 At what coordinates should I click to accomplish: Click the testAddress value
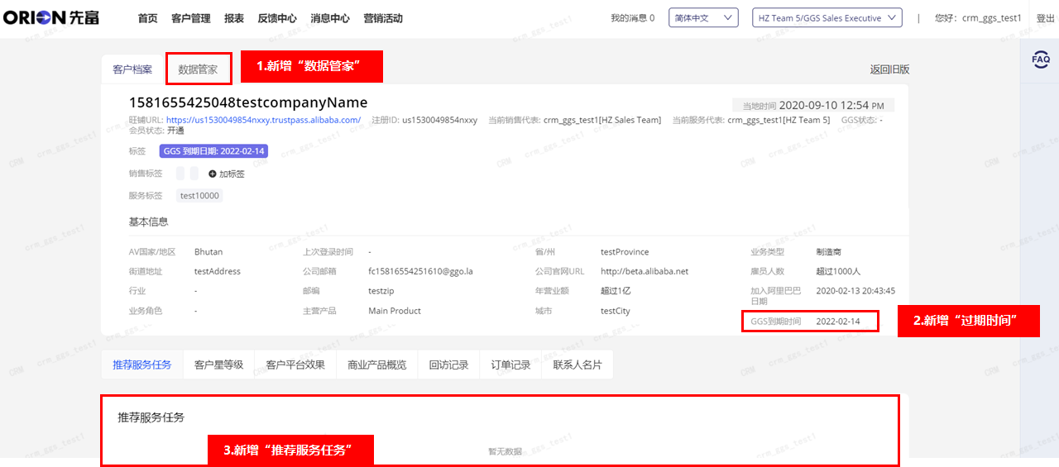coord(218,271)
